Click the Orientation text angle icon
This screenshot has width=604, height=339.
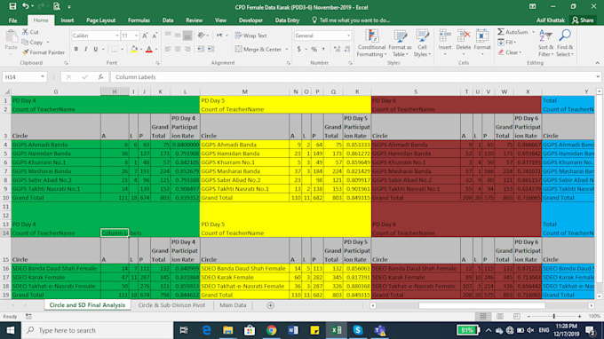(201, 35)
